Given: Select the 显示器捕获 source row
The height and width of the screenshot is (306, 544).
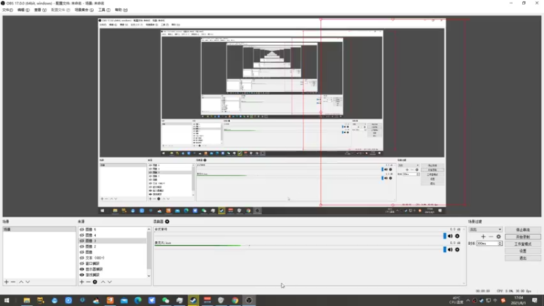Looking at the screenshot, I should (x=112, y=269).
